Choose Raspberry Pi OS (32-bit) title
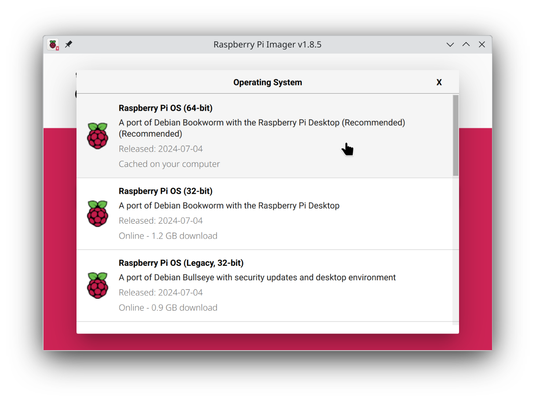 click(x=165, y=191)
